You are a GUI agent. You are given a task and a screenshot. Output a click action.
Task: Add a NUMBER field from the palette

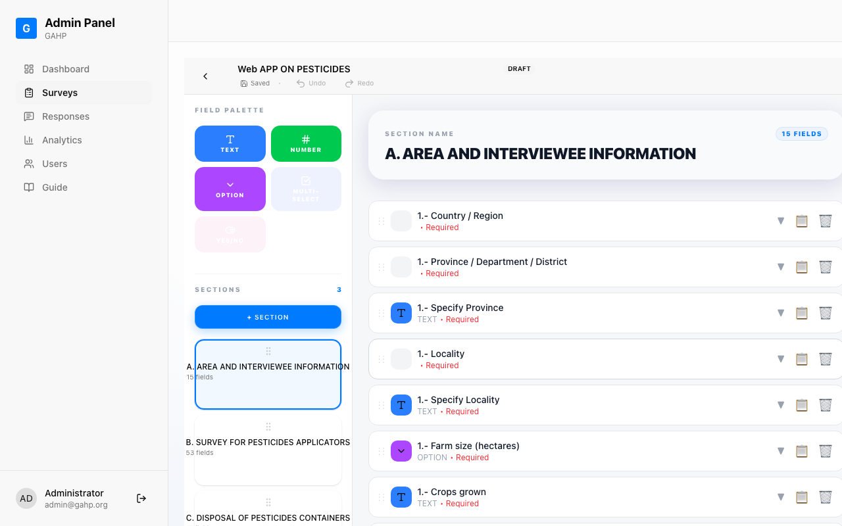pos(306,143)
